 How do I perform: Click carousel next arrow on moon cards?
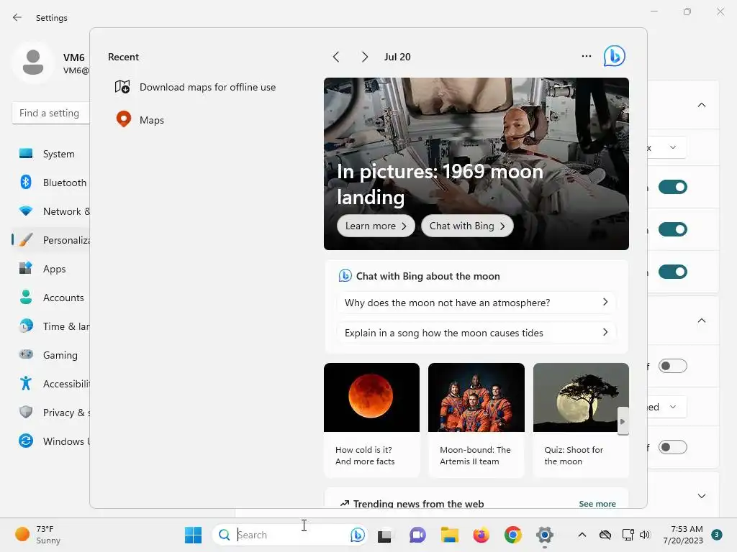pyautogui.click(x=623, y=421)
